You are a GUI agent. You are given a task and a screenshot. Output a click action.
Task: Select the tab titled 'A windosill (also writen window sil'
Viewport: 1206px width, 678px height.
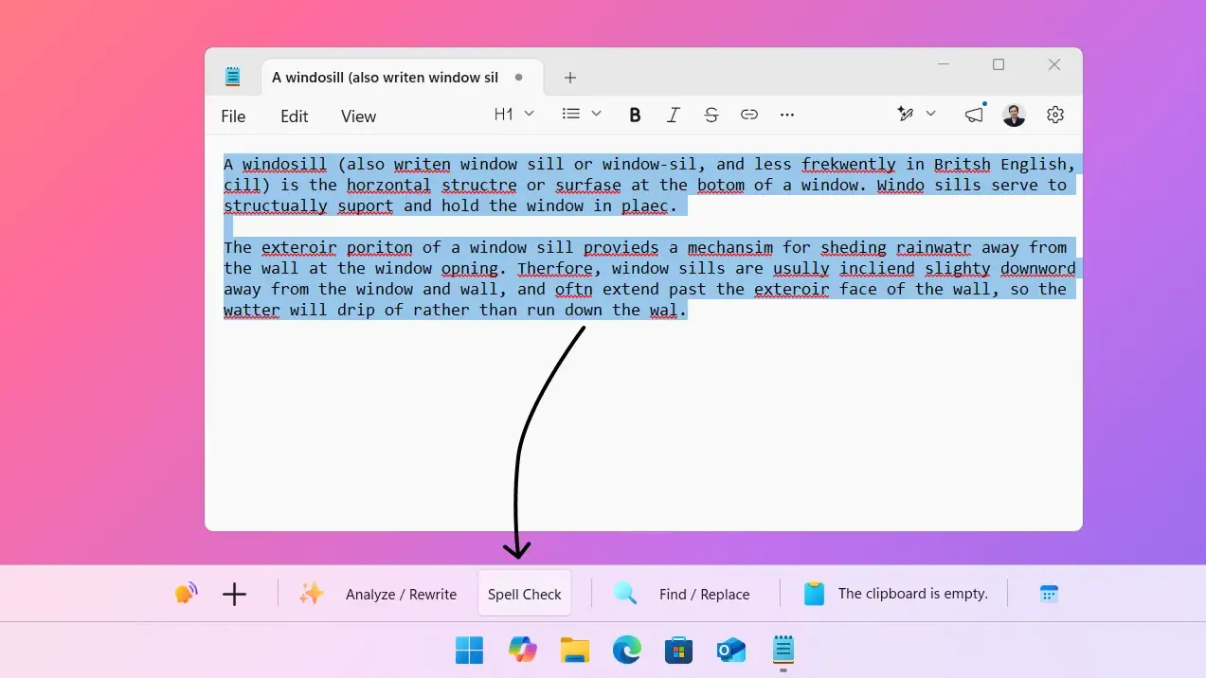coord(402,77)
